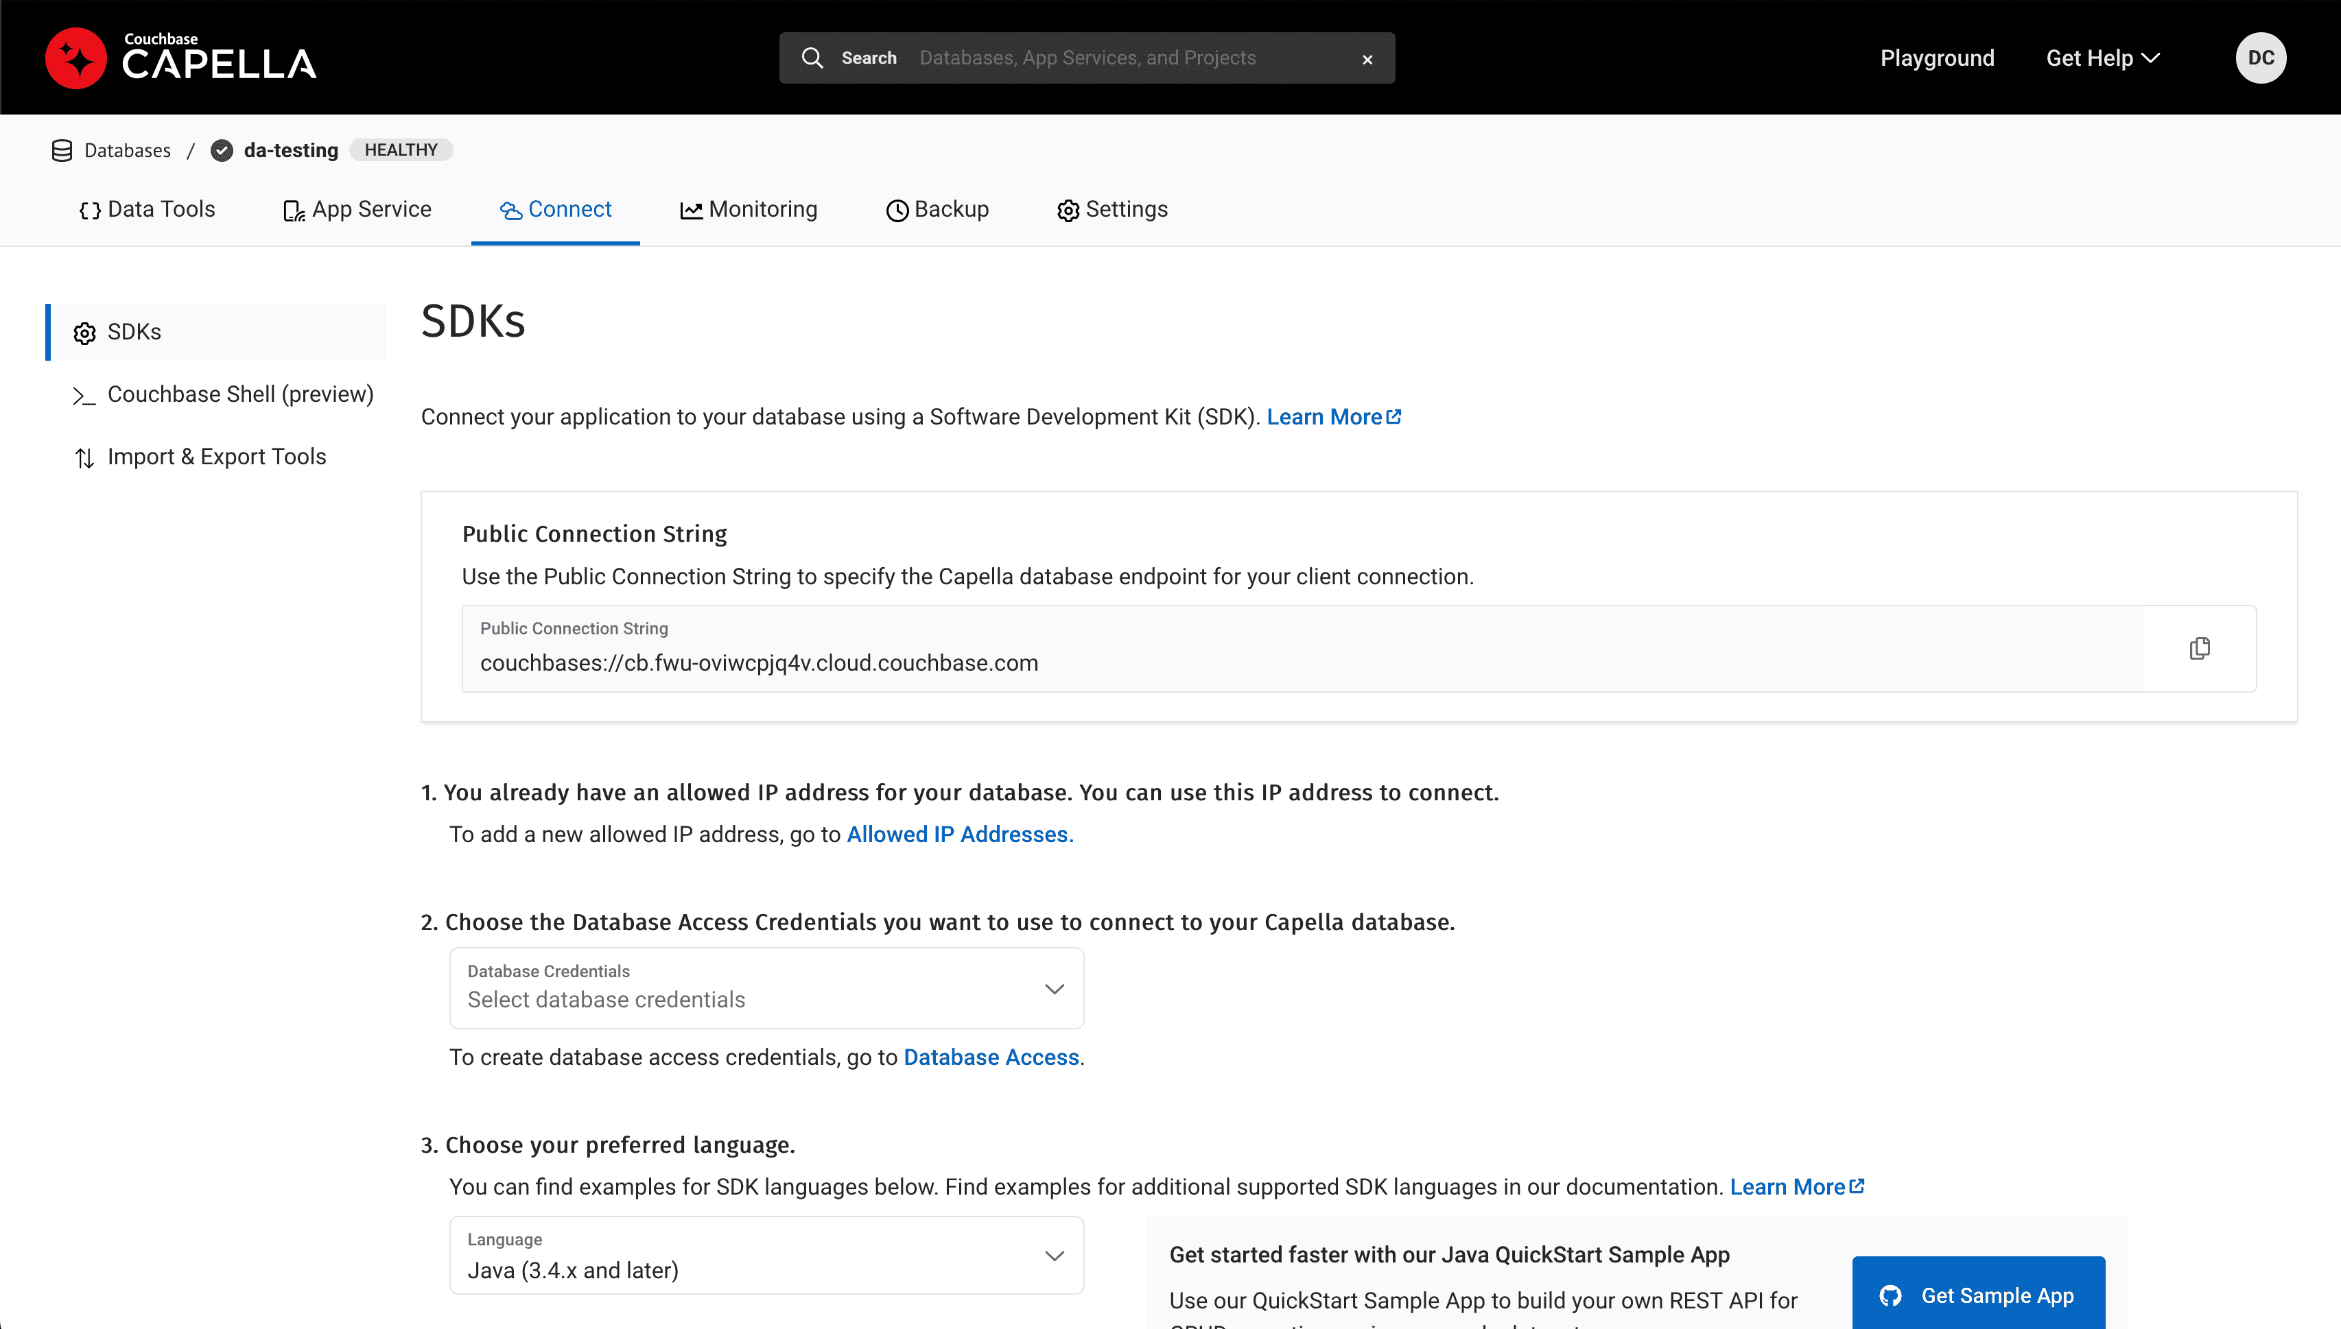Click the couchbases:// connection string value

point(759,662)
